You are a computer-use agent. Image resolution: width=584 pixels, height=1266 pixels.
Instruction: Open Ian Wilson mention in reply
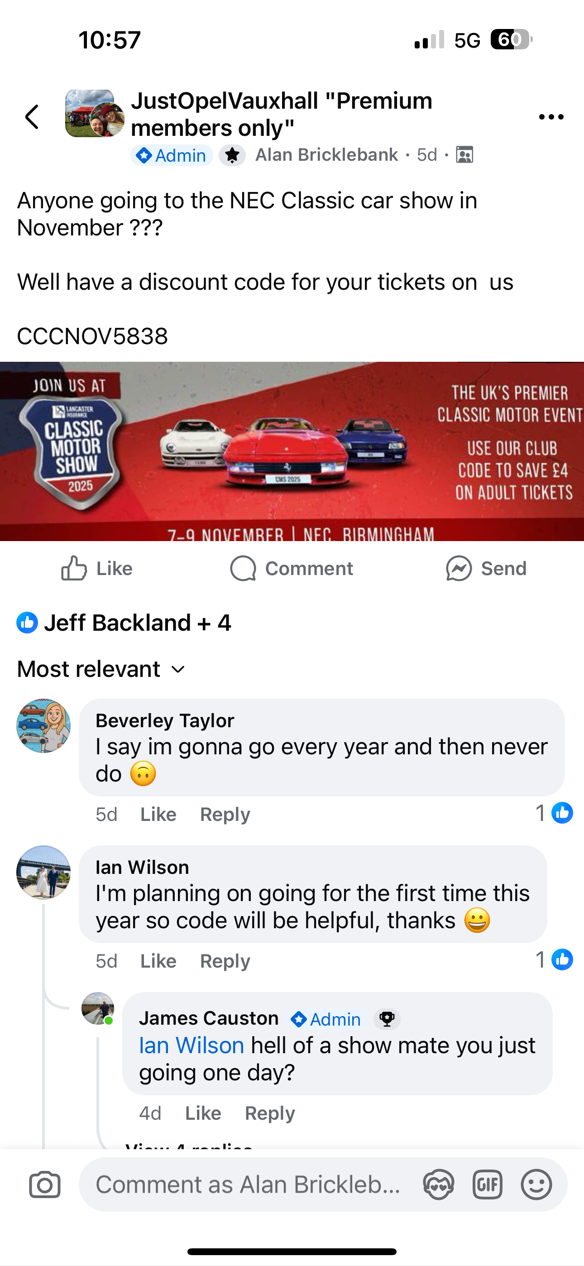click(x=191, y=1045)
